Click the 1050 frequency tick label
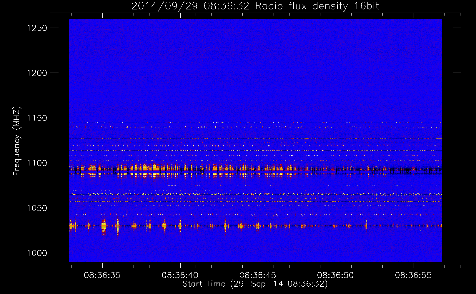Viewport: 476px width, 294px height. click(37, 208)
